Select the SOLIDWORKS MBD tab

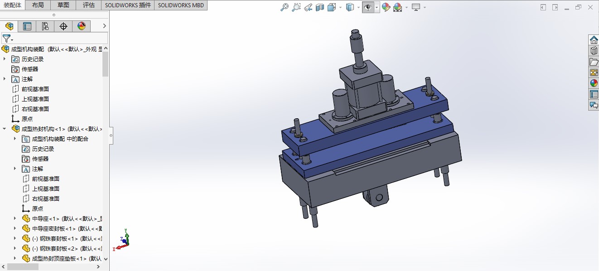(x=181, y=5)
